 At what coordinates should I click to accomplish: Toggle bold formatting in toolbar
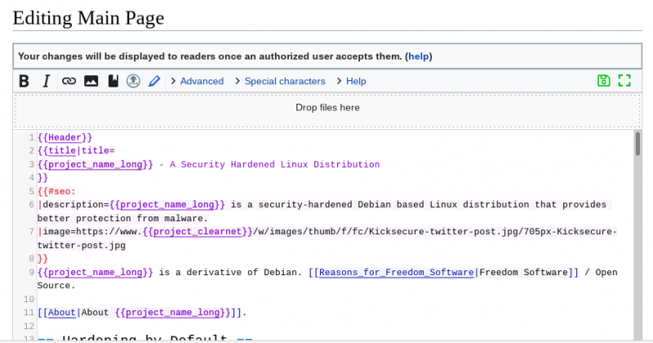[24, 81]
